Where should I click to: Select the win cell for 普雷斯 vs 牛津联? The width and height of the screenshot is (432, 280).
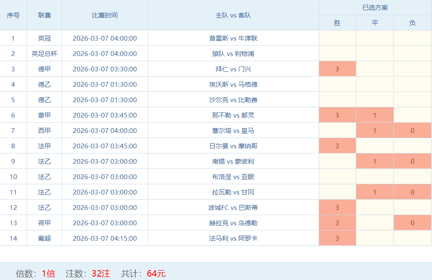click(x=337, y=38)
